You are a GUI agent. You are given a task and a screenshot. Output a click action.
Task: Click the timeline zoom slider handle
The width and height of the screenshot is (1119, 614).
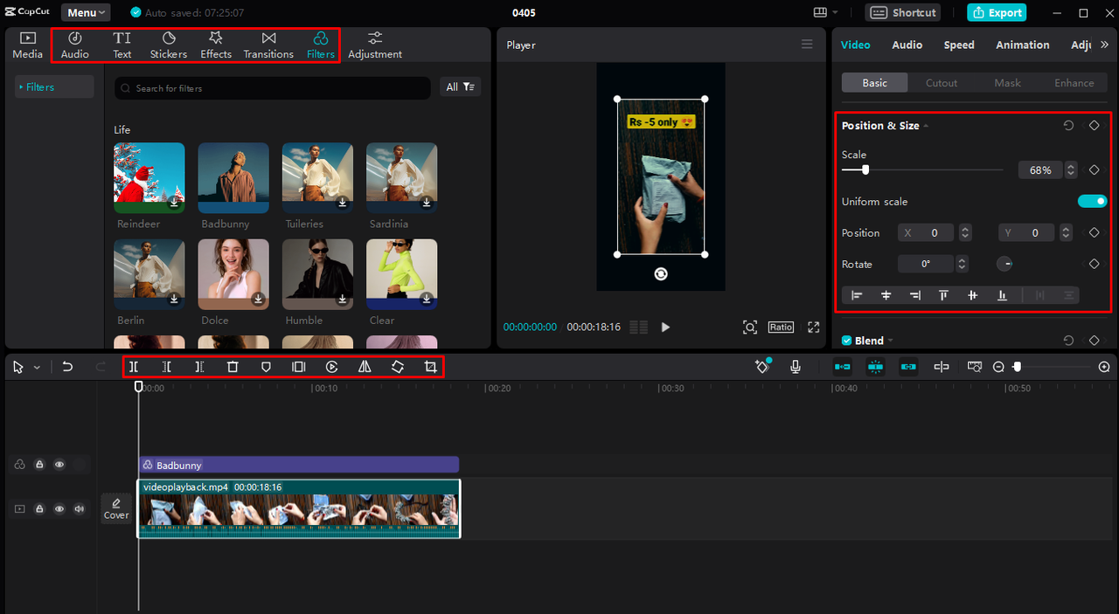coord(1017,367)
